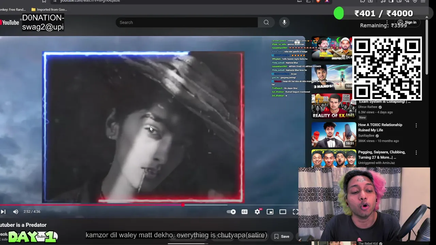
Task: Enter fullscreen on the video player
Action: 295,212
